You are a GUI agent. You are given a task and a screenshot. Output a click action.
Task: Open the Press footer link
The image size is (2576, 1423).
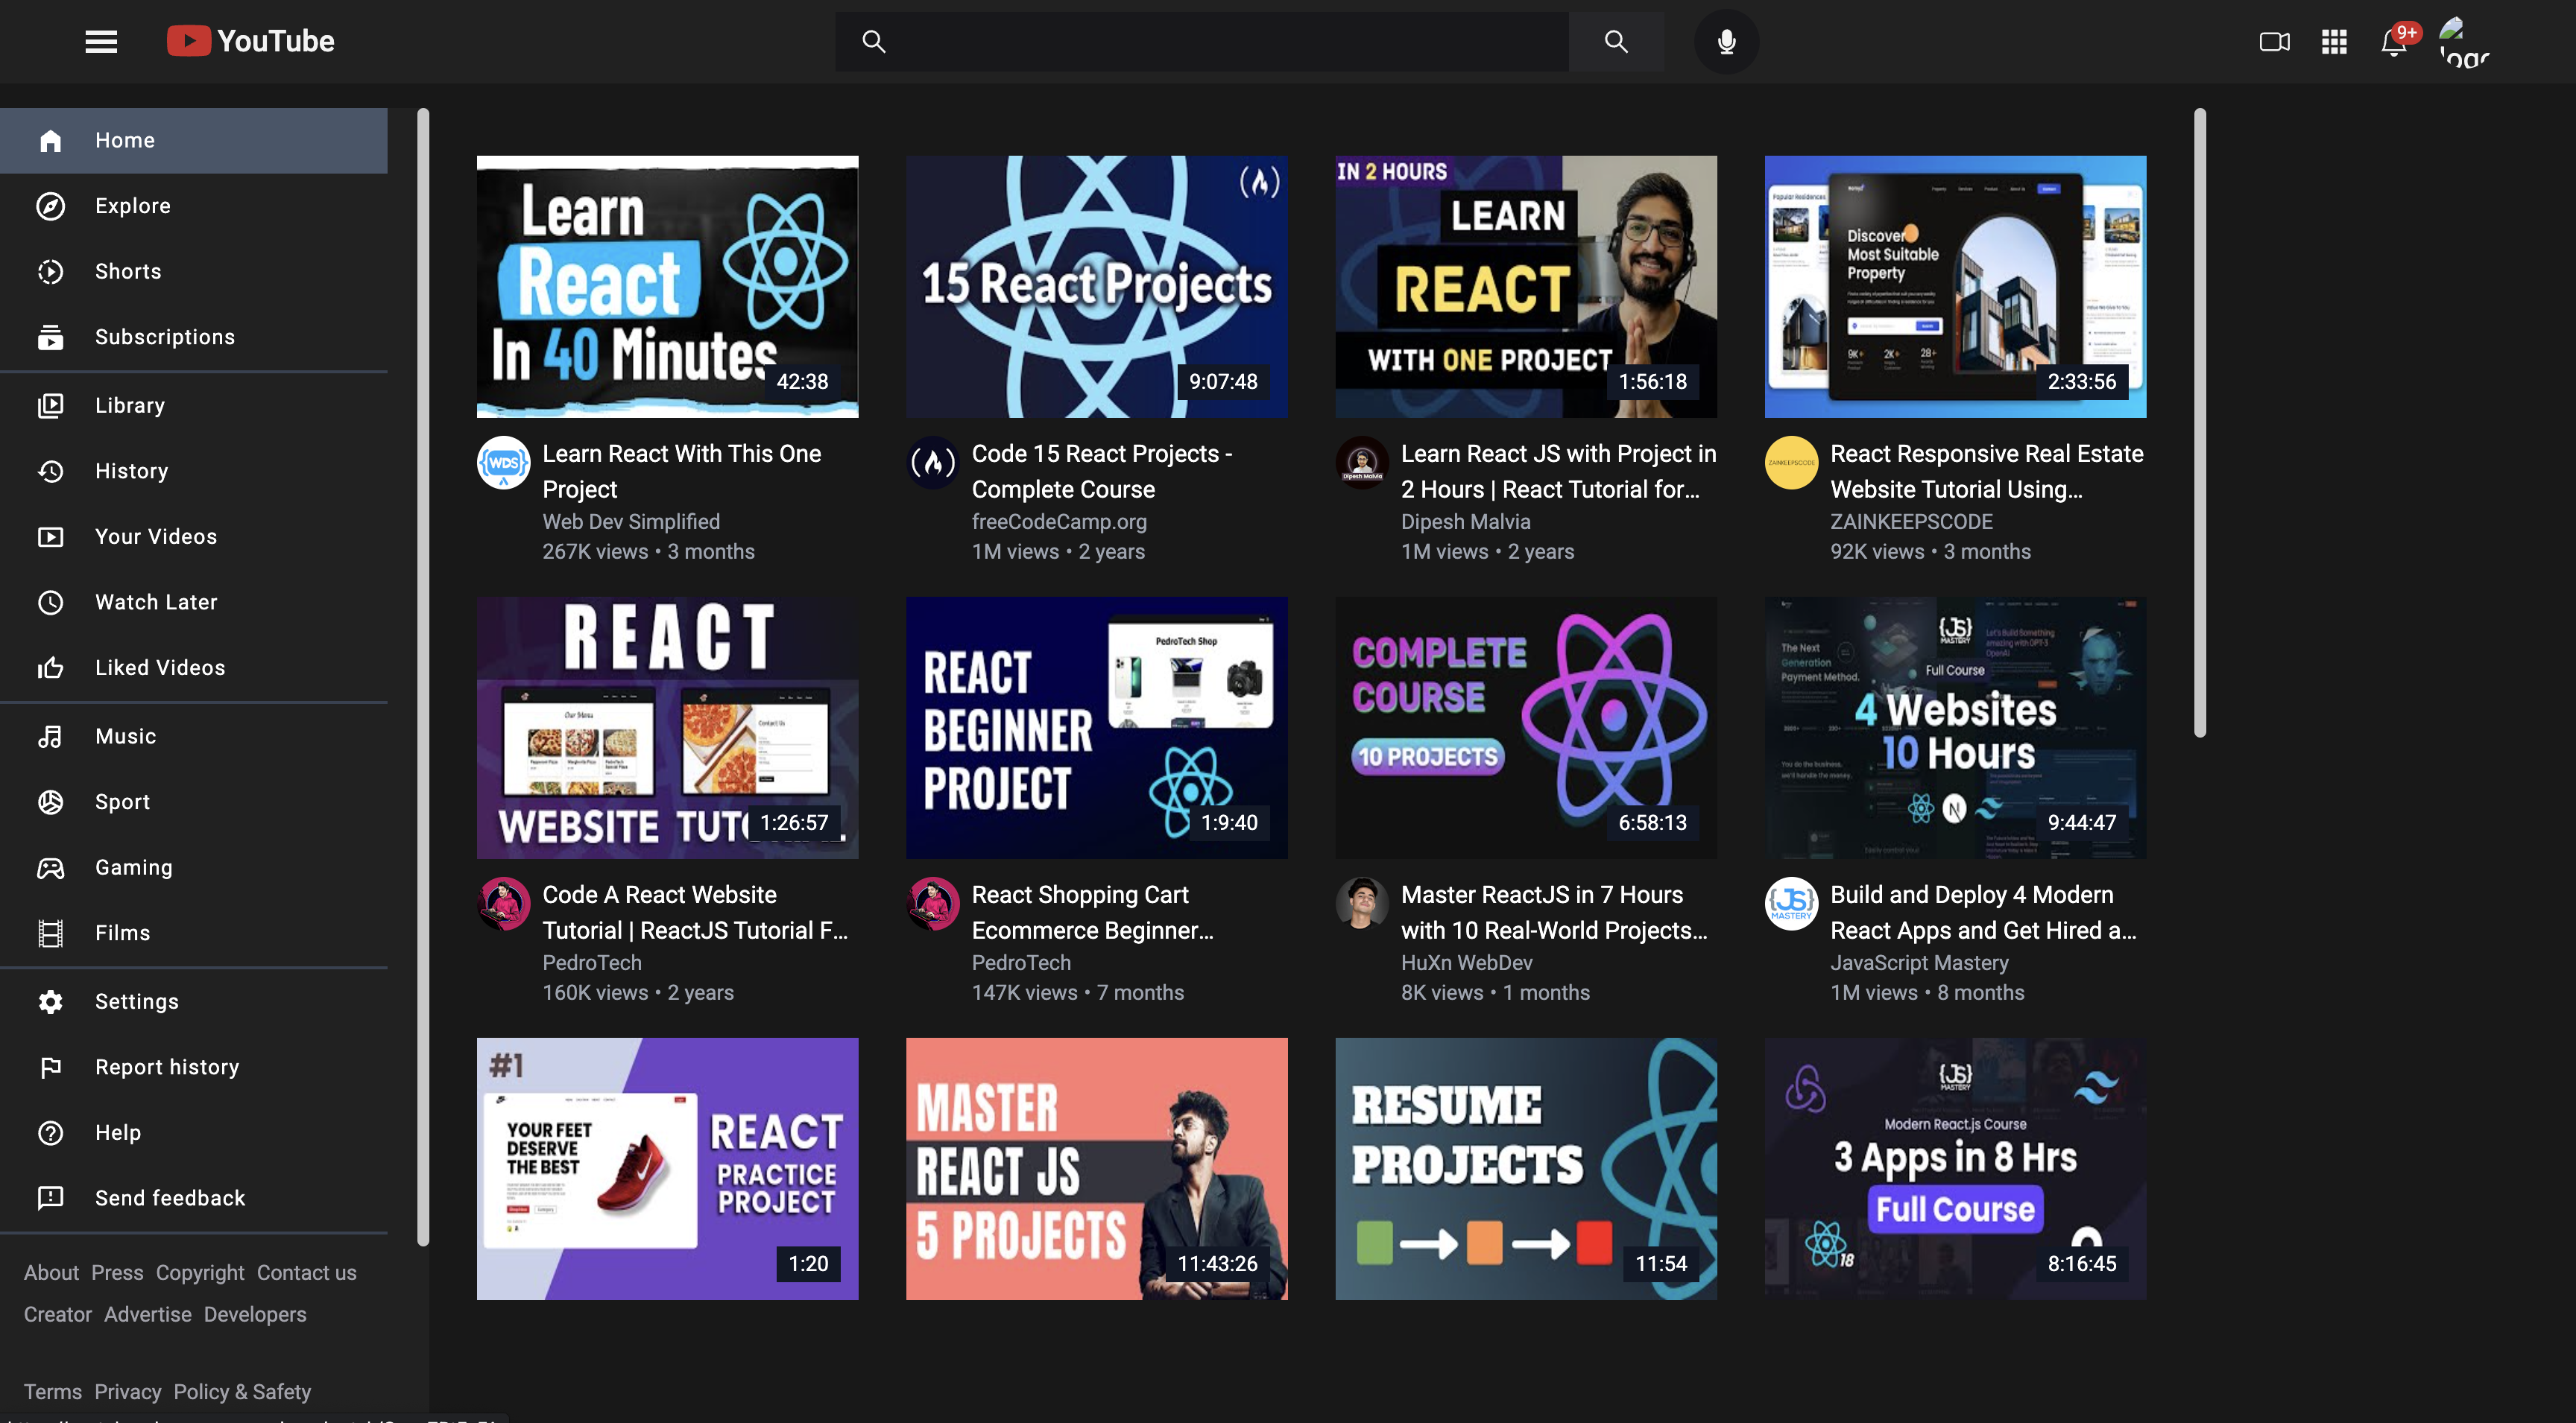[118, 1273]
